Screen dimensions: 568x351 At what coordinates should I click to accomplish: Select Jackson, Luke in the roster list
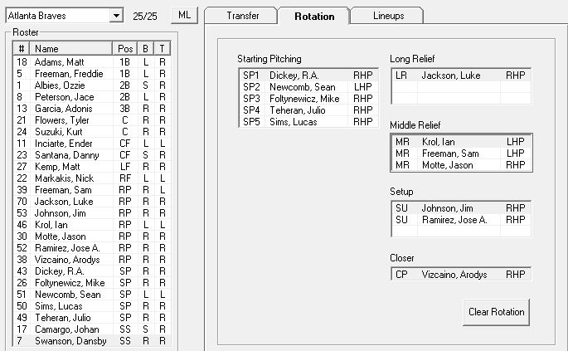click(92, 202)
